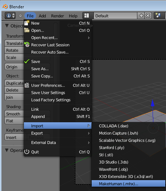The width and height of the screenshot is (166, 191).
Task: Click the Join button
Action: click(14, 97)
